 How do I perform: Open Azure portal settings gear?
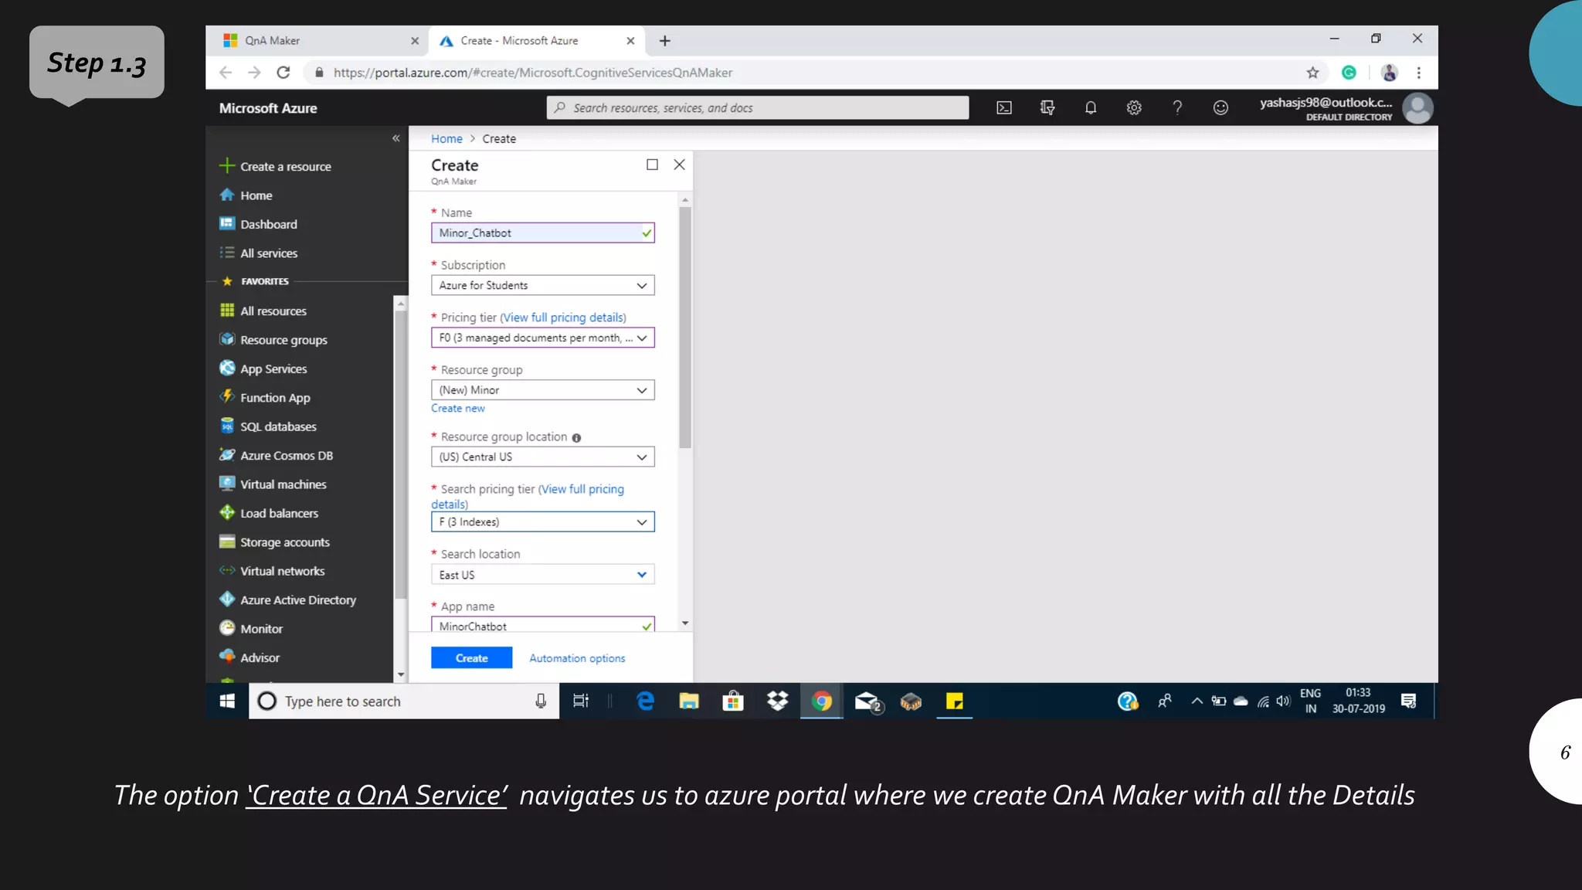pos(1134,108)
